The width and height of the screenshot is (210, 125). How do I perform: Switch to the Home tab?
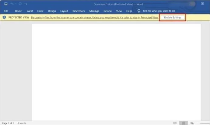point(19,11)
